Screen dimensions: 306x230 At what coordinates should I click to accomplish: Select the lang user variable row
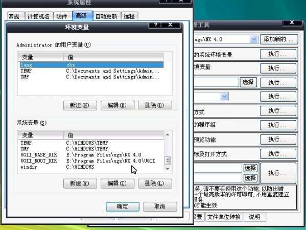coord(92,65)
